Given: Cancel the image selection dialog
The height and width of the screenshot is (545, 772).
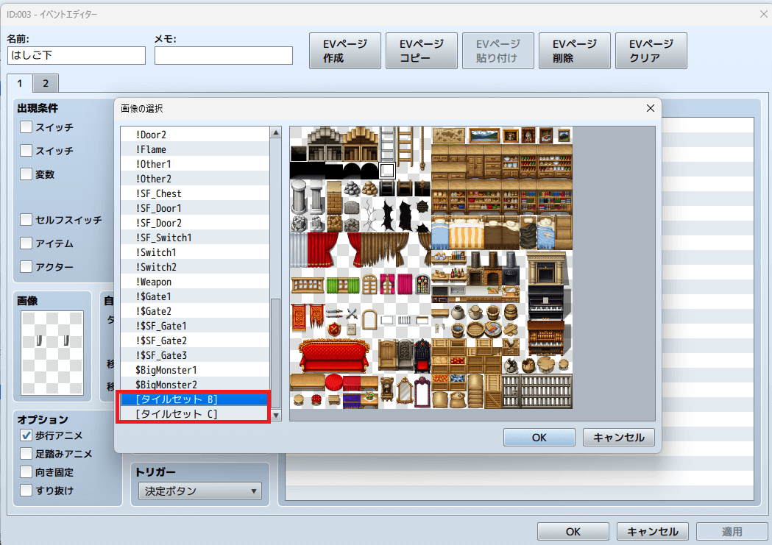Looking at the screenshot, I should click(619, 438).
